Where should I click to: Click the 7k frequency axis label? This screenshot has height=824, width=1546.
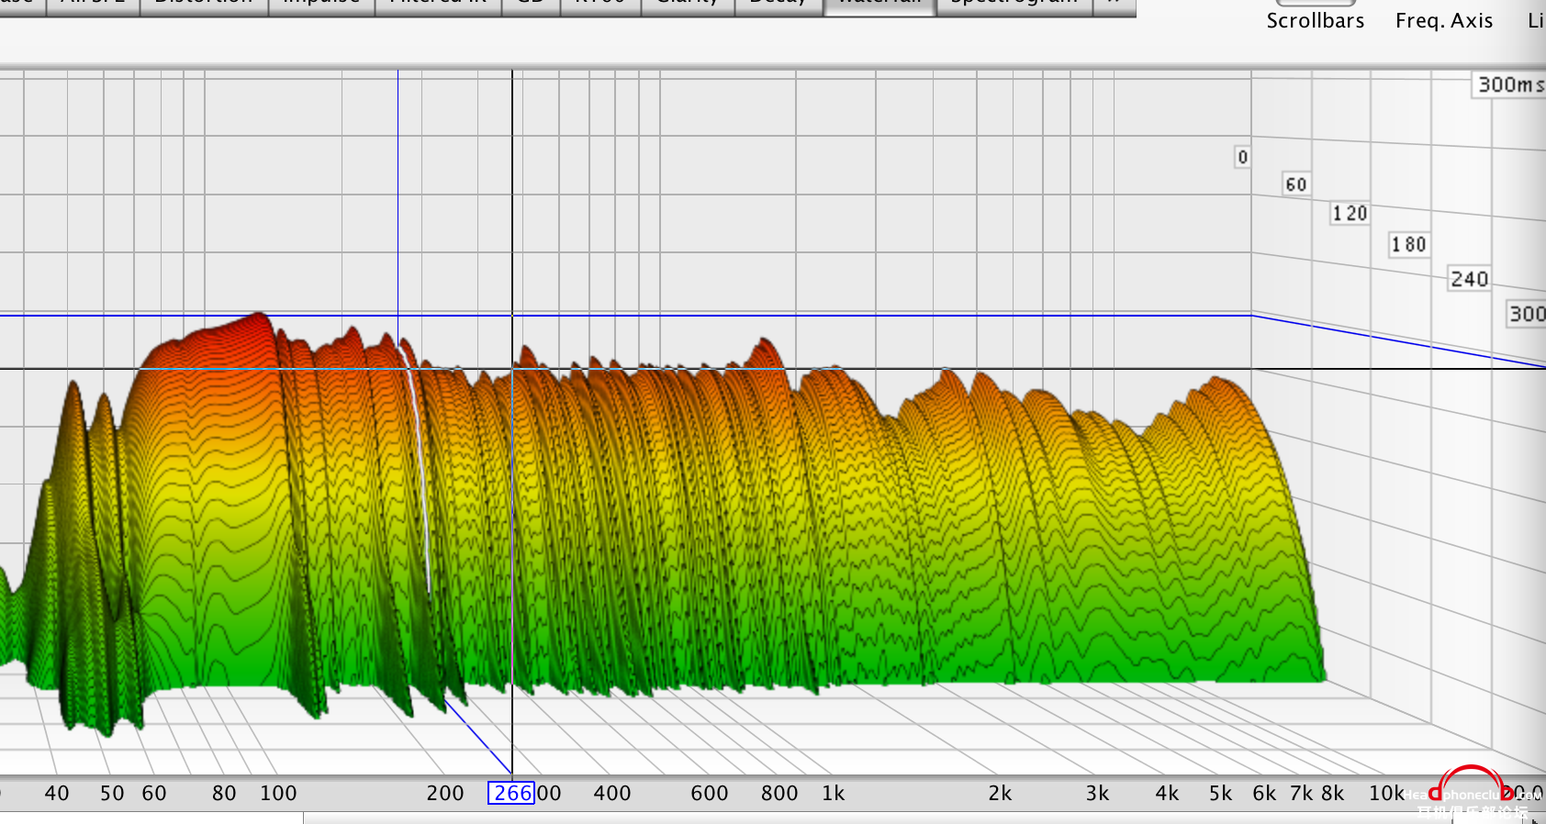point(1302,793)
